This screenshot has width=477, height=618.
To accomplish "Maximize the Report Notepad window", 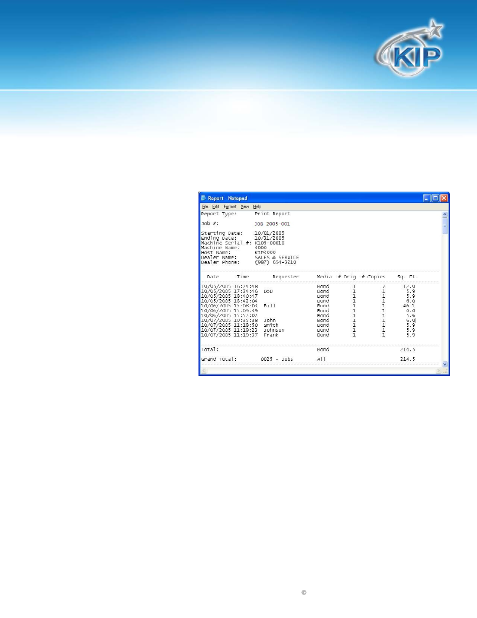I will tap(435, 198).
